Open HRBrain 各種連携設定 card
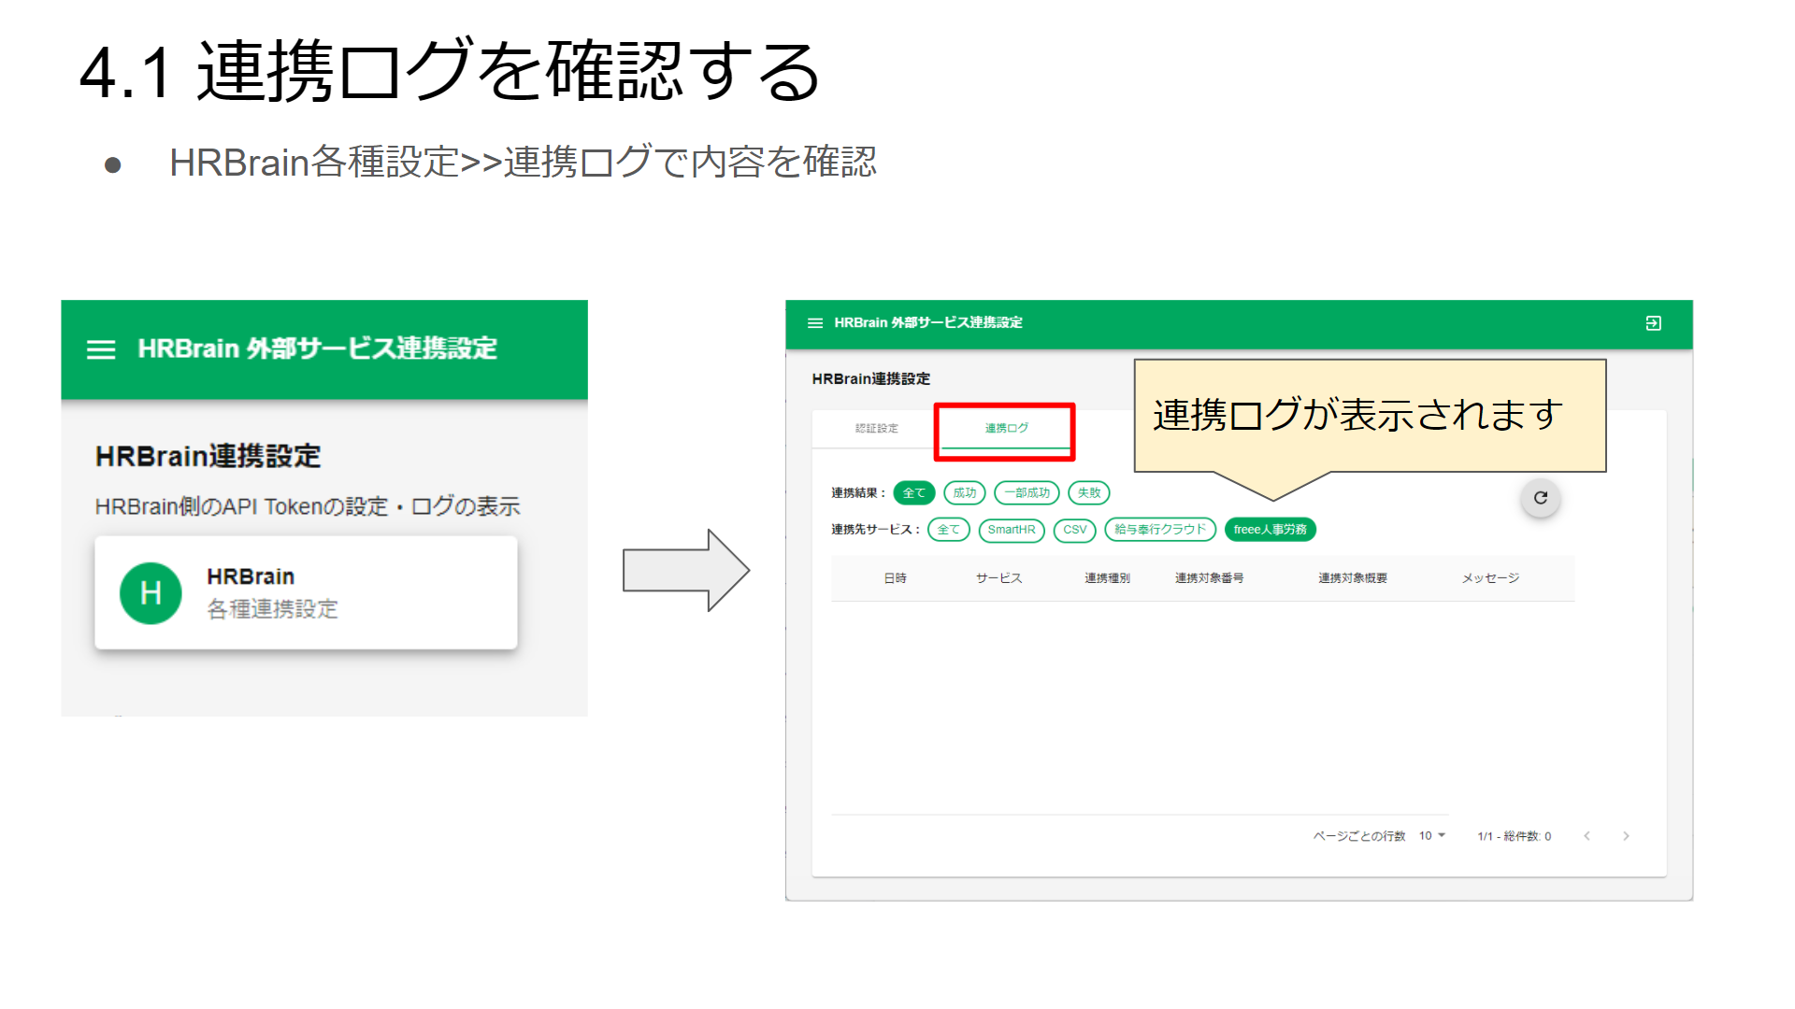This screenshot has width=1795, height=1009. click(306, 592)
